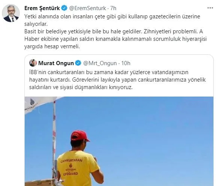219x186 pixels.
Task: Click the İBB emblem on the yellow shirt
Action: [x=71, y=166]
